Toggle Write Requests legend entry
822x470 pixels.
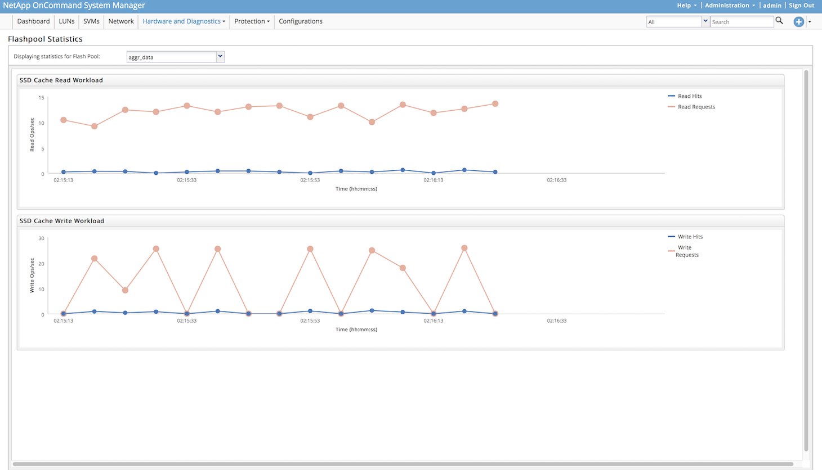point(683,251)
